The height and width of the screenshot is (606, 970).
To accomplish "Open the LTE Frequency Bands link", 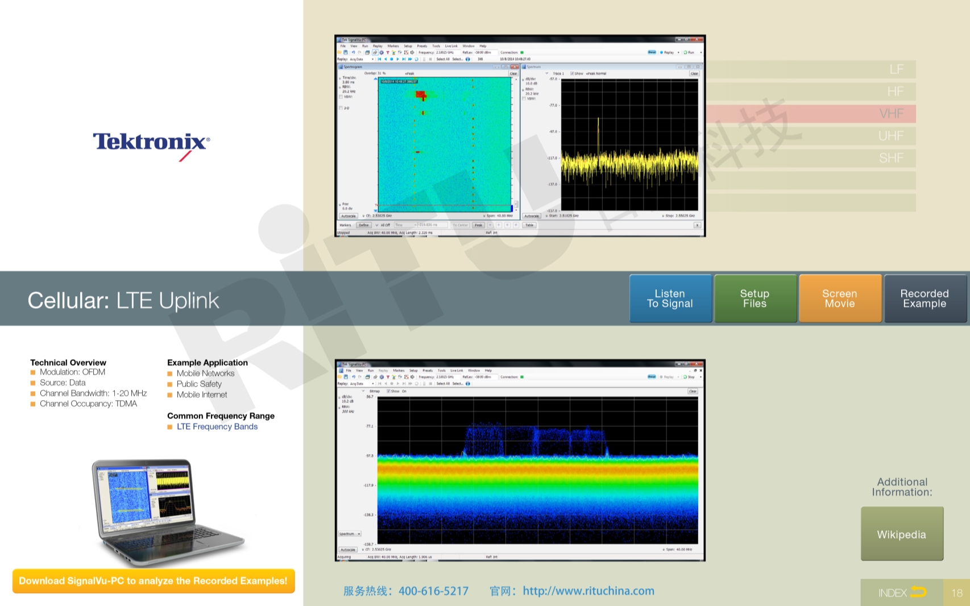I will [217, 426].
